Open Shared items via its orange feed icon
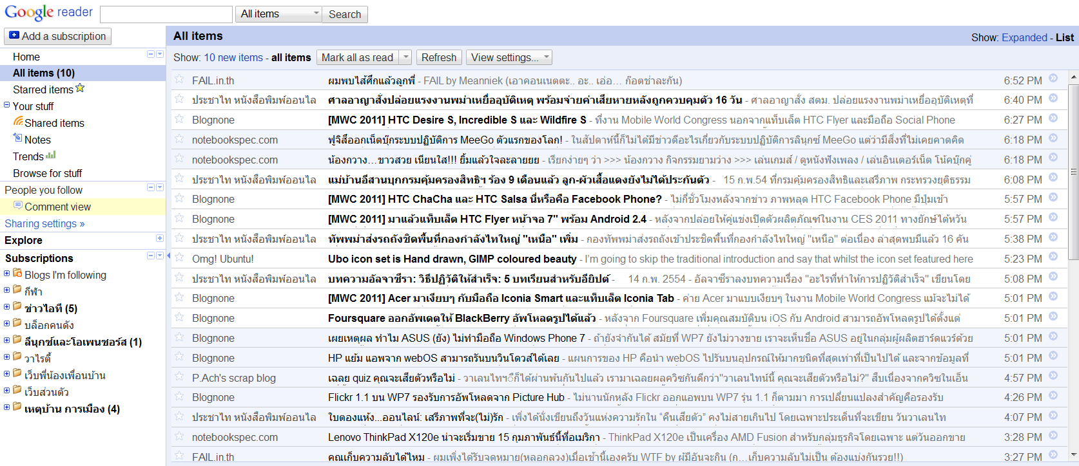The height and width of the screenshot is (466, 1079). [18, 122]
